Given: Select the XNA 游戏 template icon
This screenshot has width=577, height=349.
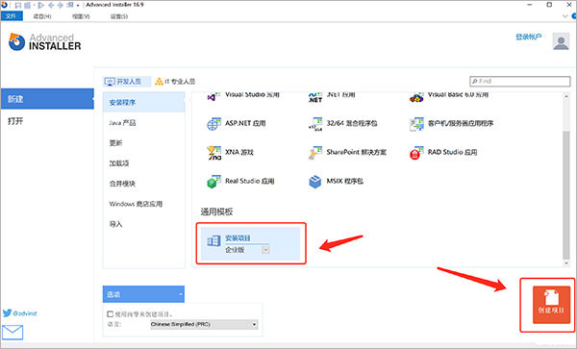Looking at the screenshot, I should [x=213, y=153].
